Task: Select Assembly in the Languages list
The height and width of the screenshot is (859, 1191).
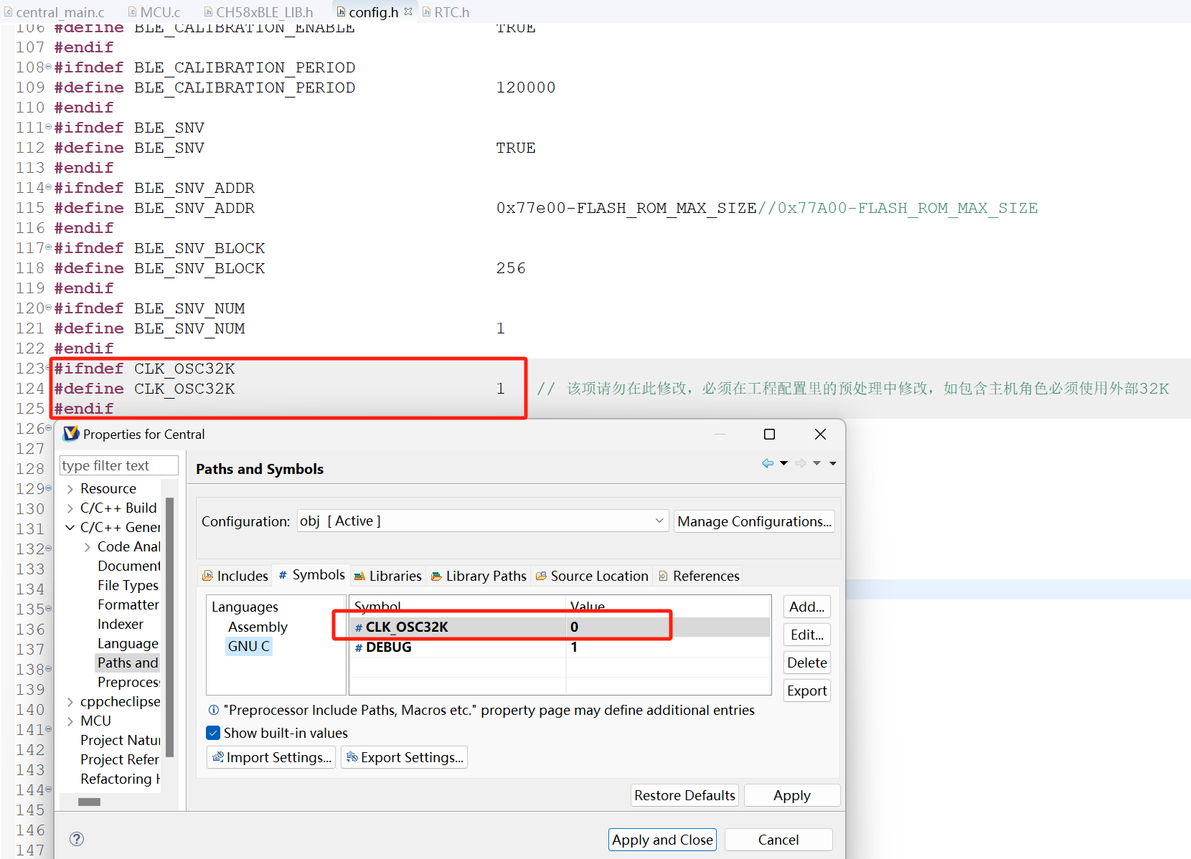Action: pos(258,627)
